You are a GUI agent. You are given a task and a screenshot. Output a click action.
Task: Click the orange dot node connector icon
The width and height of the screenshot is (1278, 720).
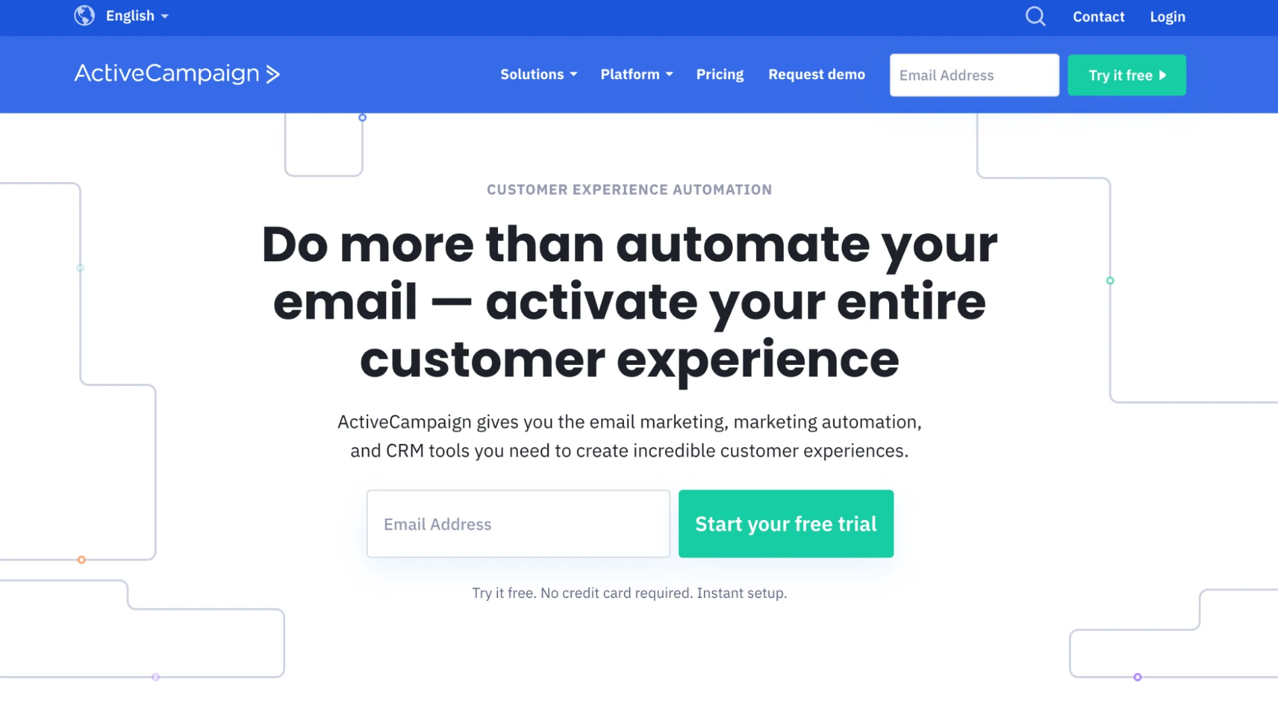click(82, 560)
